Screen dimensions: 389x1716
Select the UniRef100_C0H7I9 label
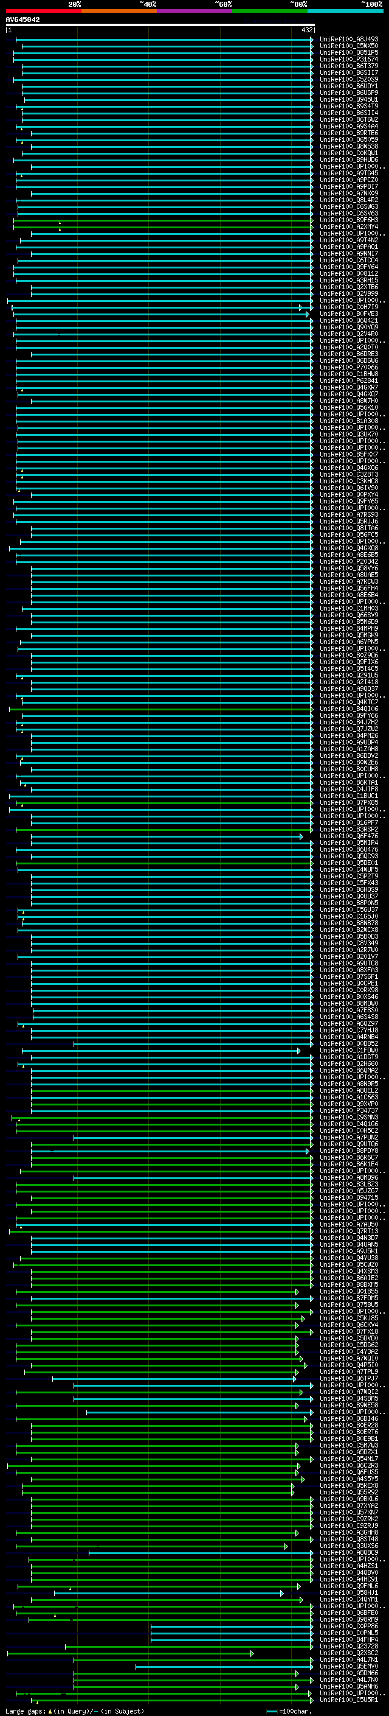click(349, 307)
